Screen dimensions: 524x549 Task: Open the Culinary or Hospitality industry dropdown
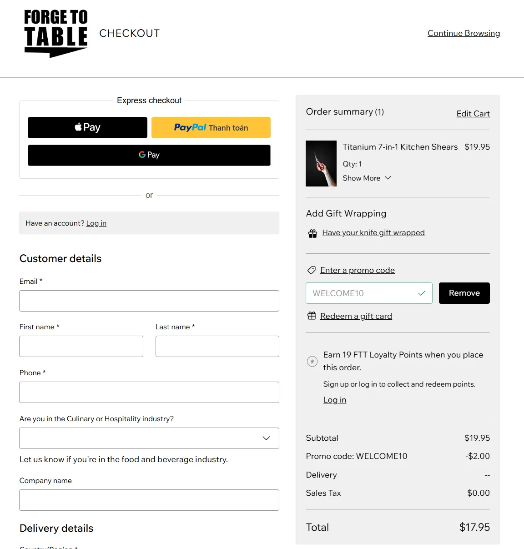click(x=149, y=438)
